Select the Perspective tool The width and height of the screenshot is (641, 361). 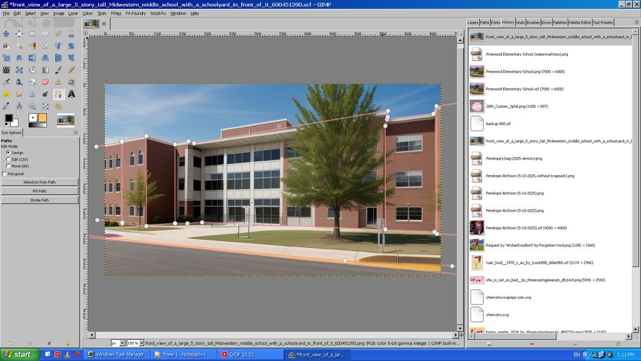(46, 58)
